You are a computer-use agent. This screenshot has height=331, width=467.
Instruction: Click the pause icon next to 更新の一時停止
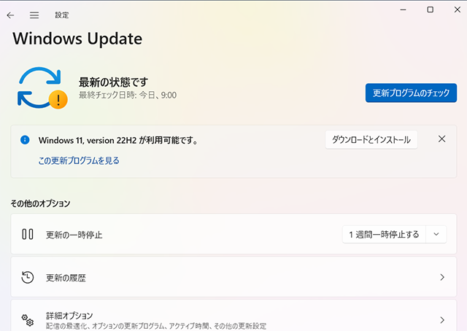(28, 235)
